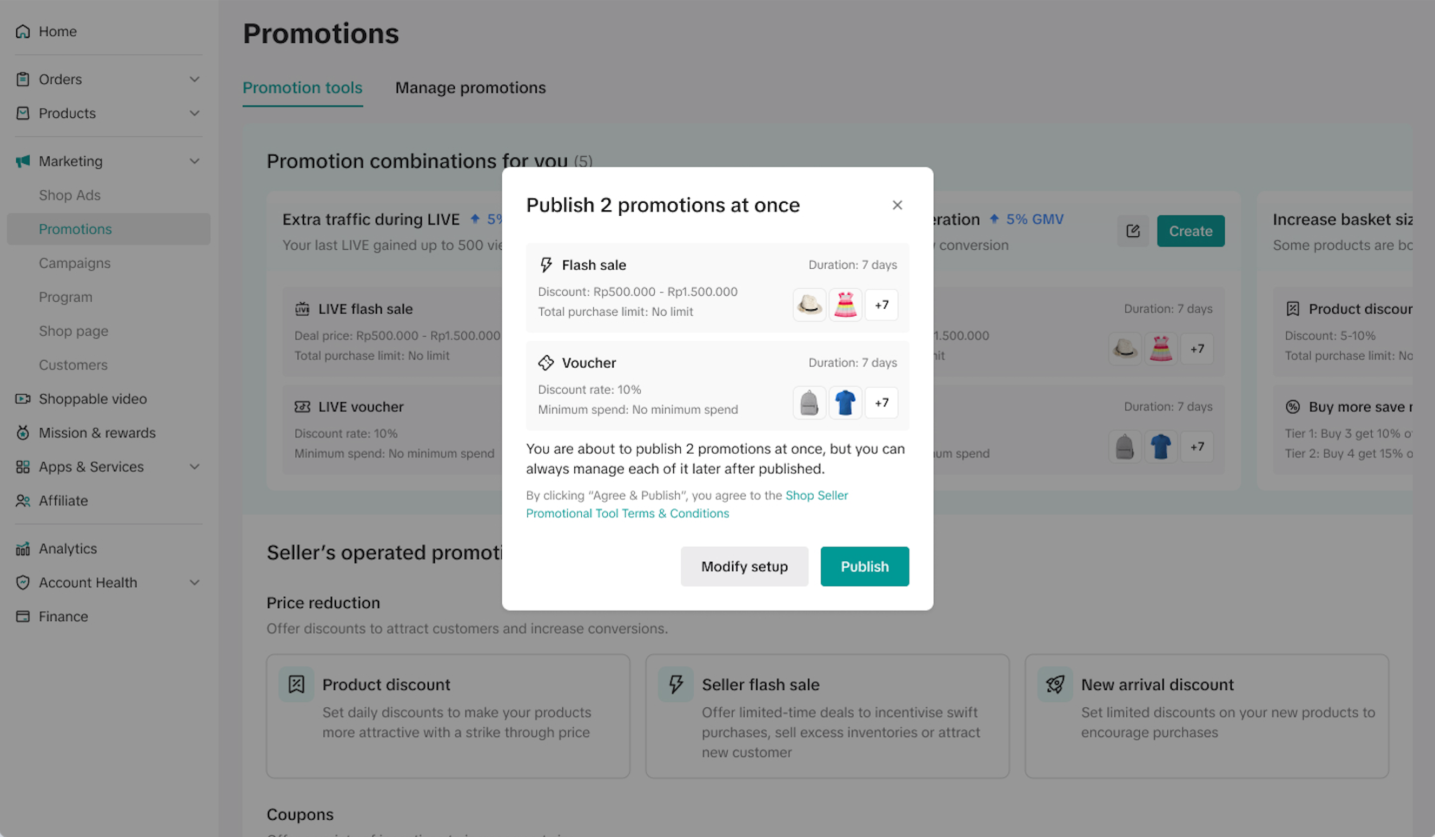Click the Analytics chart icon
Image resolution: width=1435 pixels, height=837 pixels.
[23, 548]
